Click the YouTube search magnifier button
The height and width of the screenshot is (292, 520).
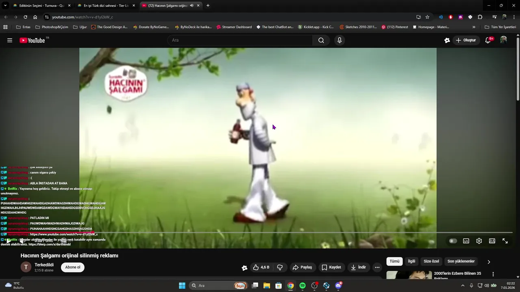coord(321,40)
